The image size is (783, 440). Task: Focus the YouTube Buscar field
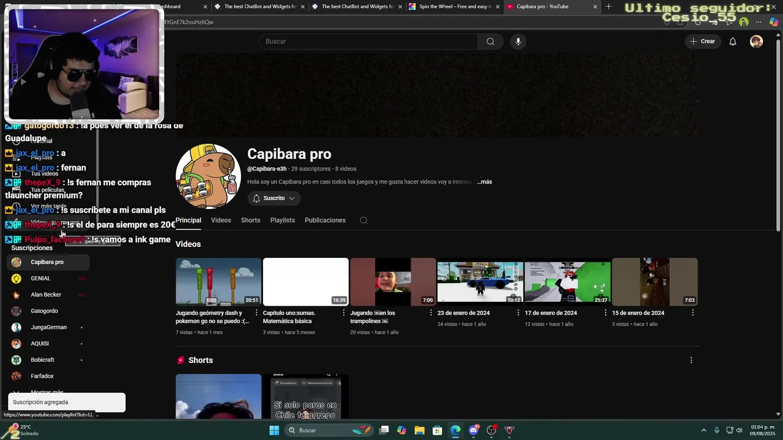pyautogui.click(x=368, y=42)
